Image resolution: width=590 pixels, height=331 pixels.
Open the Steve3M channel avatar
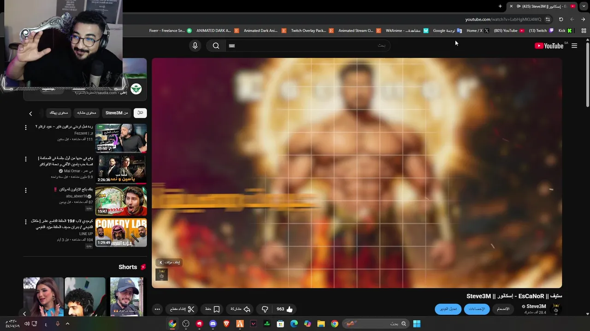pyautogui.click(x=556, y=309)
